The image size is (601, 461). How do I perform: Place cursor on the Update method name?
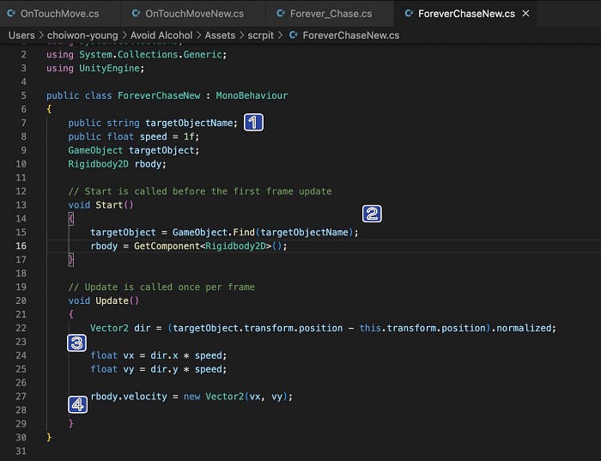coord(112,300)
